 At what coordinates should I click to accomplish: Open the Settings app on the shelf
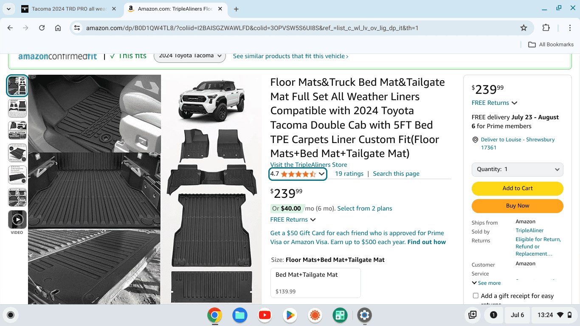tap(365, 315)
